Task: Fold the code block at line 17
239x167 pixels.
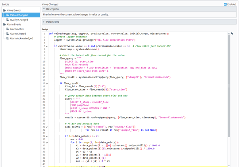Action: (x=47, y=83)
